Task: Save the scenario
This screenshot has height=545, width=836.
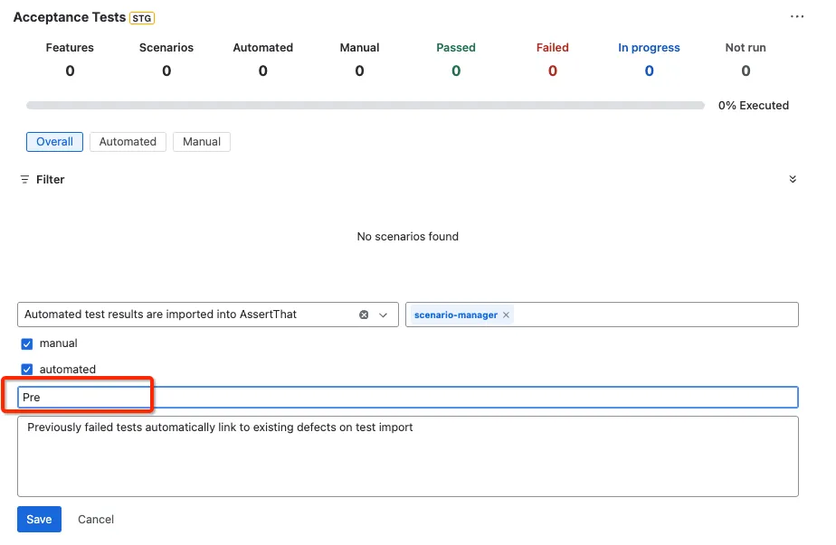Action: click(39, 520)
